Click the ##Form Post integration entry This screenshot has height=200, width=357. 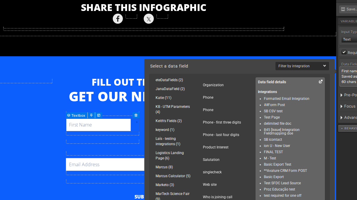pos(274,105)
